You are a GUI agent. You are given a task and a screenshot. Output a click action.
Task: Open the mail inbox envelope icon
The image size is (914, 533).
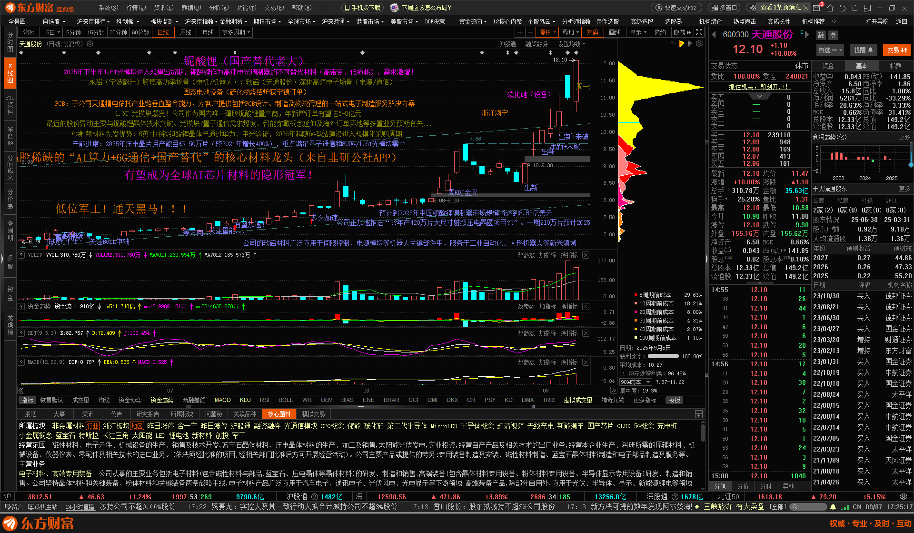(x=817, y=8)
